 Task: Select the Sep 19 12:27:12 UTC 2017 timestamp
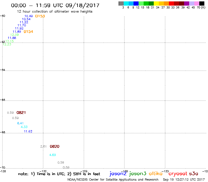coord(184,179)
